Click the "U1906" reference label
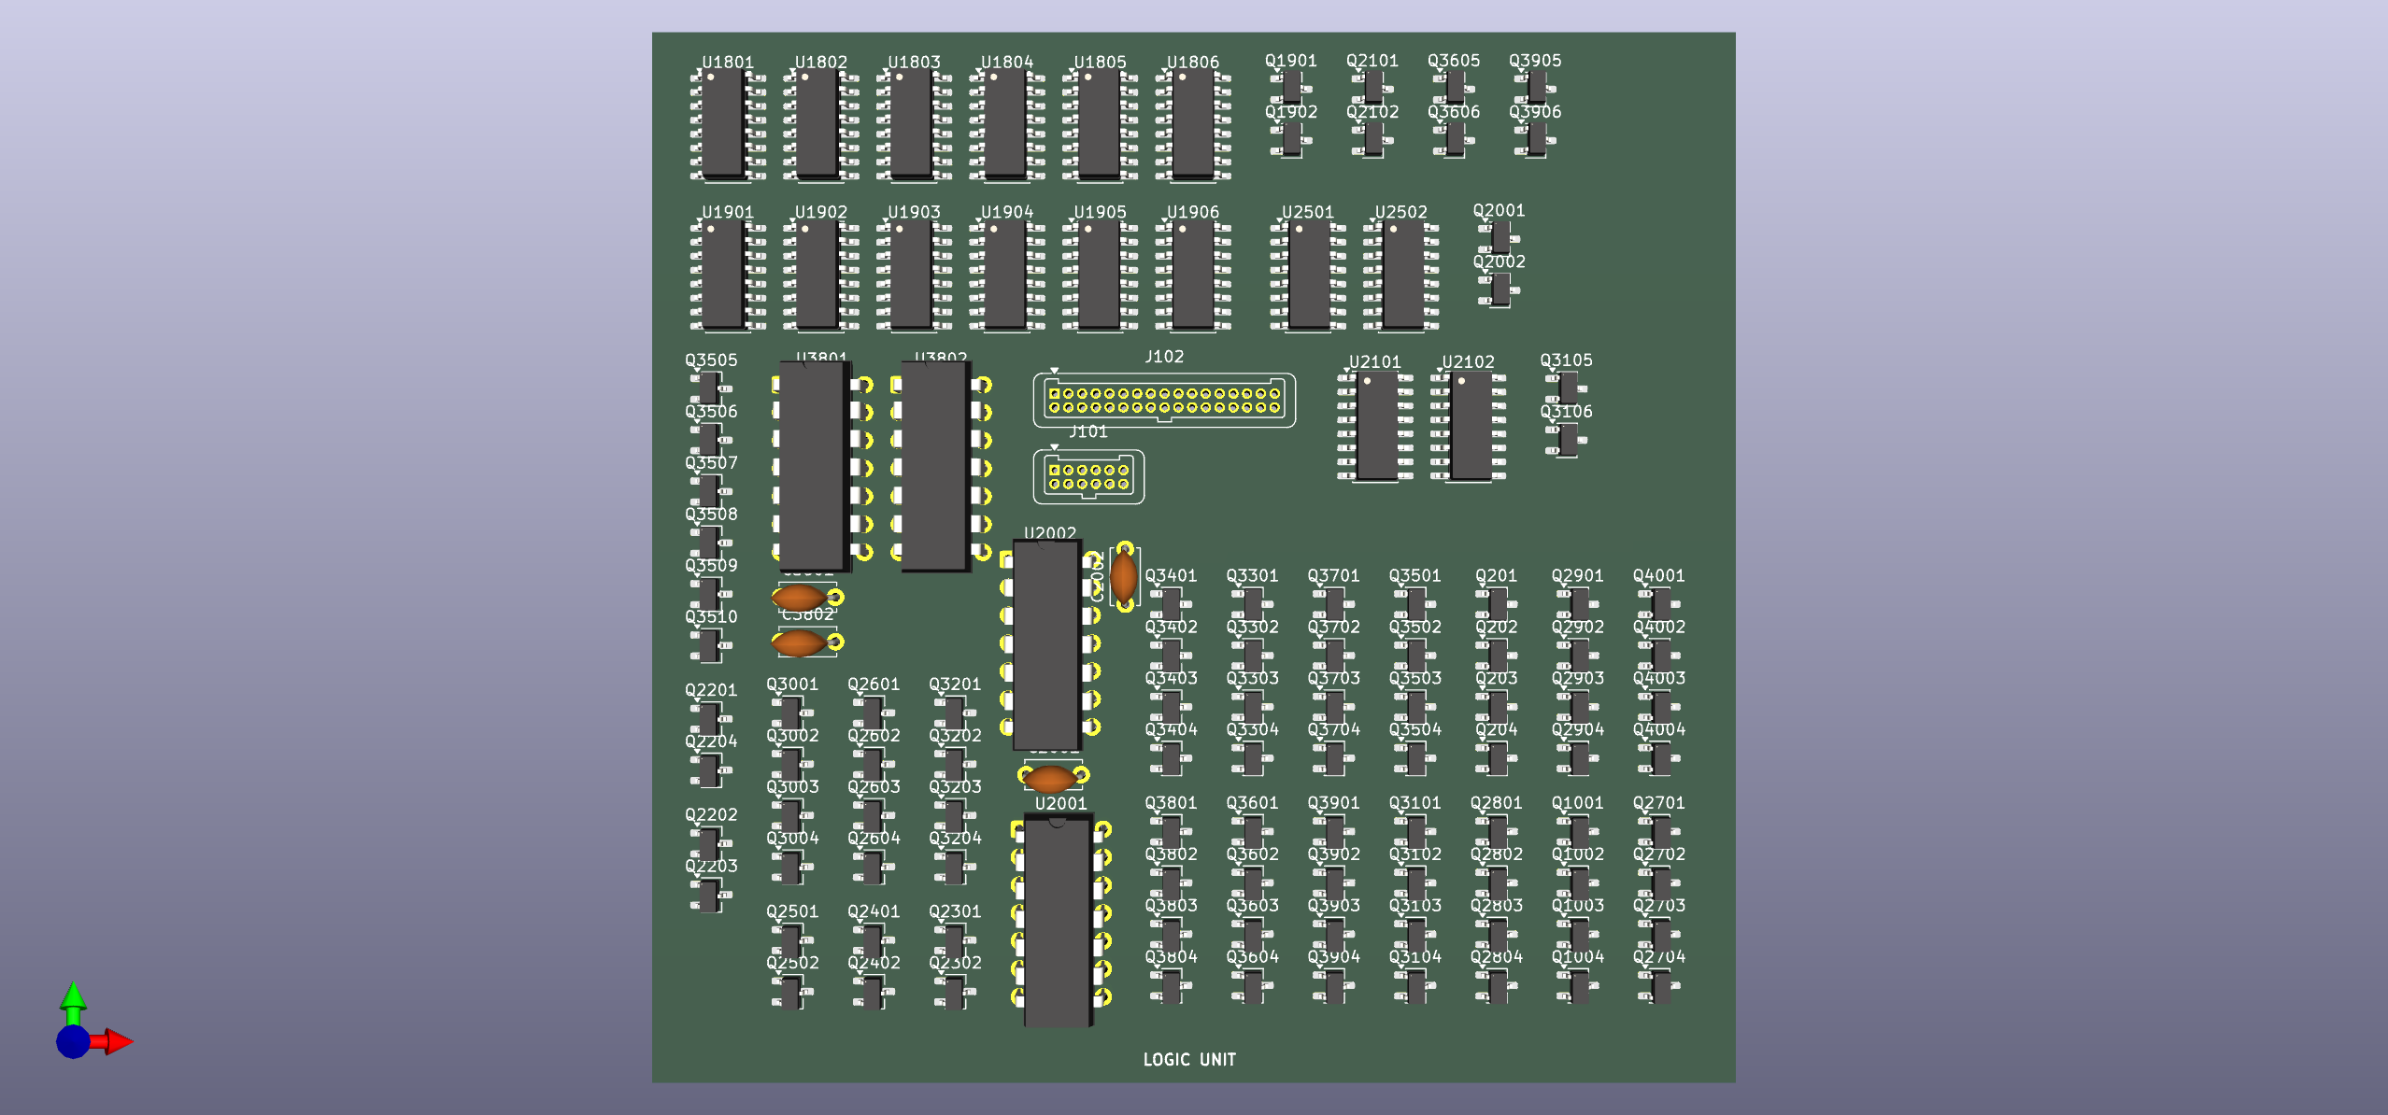The width and height of the screenshot is (2388, 1115). [x=1192, y=212]
